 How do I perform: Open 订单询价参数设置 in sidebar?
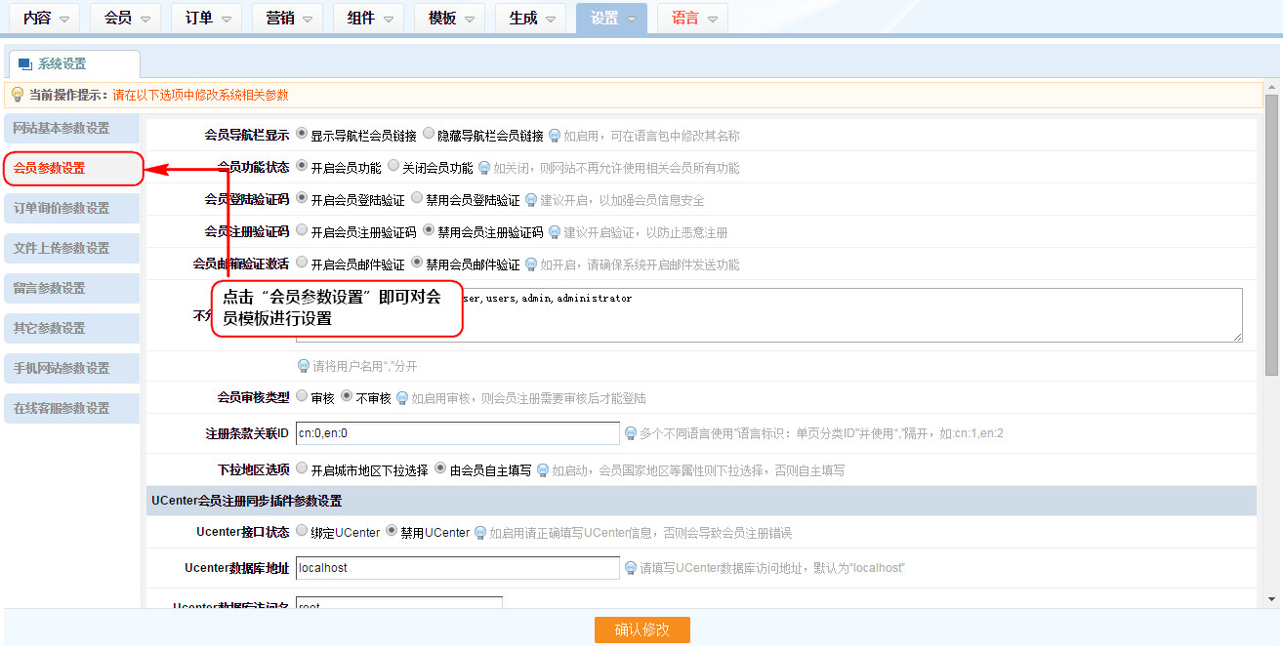[x=71, y=208]
